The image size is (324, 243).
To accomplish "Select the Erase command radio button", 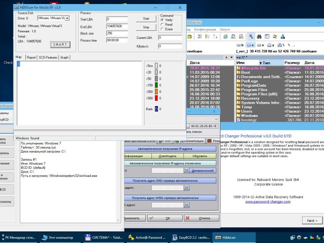I will tap(162, 29).
